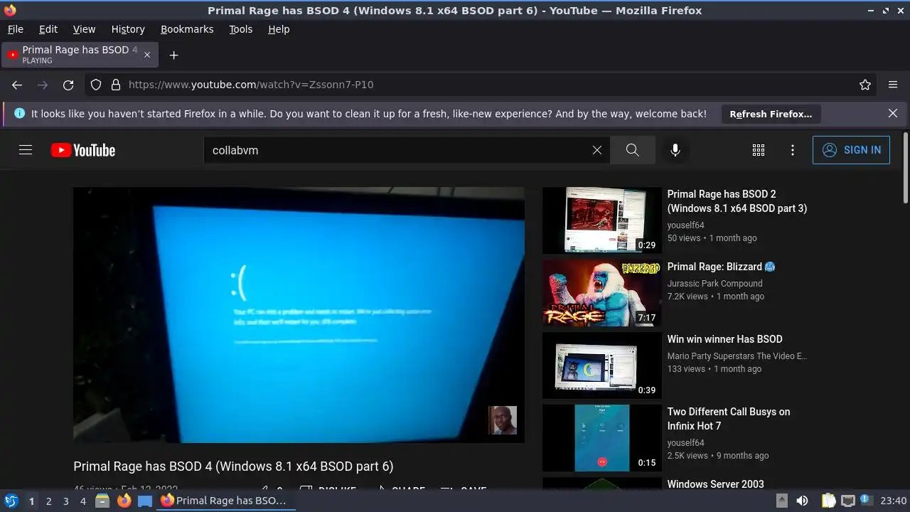Screen dimensions: 910x512
Task: Open Primal Rage: Blizzard thumbnail
Action: click(x=602, y=293)
